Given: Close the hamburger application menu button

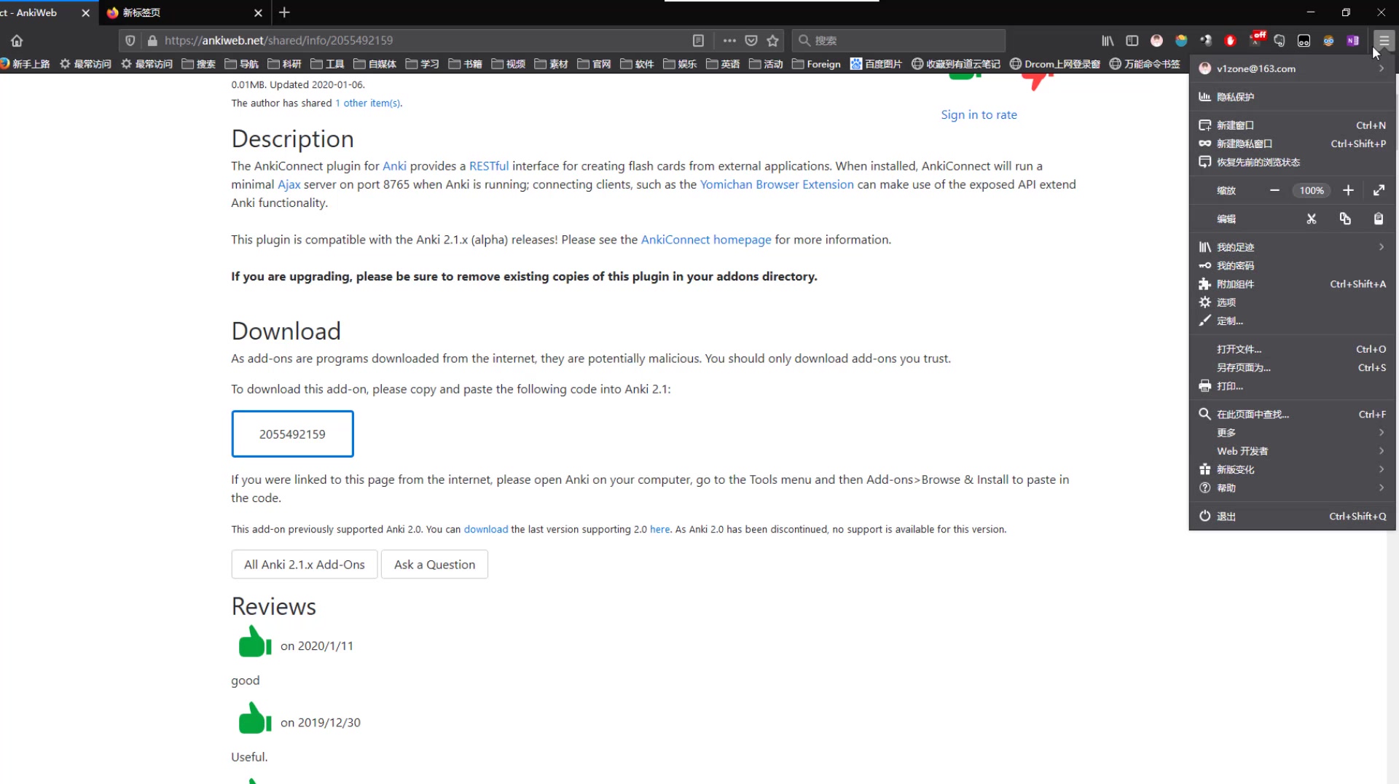Looking at the screenshot, I should click(x=1384, y=41).
